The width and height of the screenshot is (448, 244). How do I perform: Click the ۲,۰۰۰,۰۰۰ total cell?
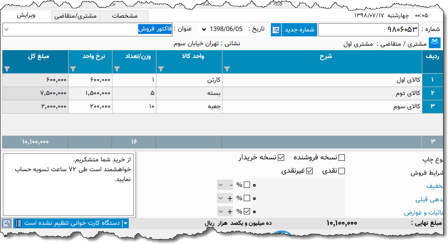(35, 106)
